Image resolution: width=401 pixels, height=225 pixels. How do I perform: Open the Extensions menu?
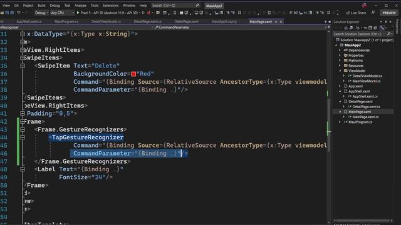(110, 6)
